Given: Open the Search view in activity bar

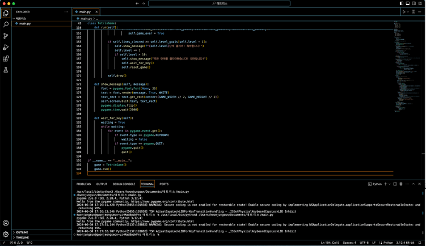Looking at the screenshot, I should (6, 24).
